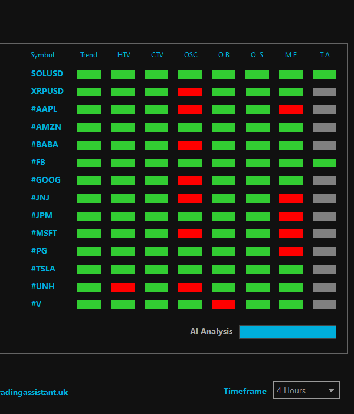
Task: Select the #BABA symbol
Action: pos(44,144)
